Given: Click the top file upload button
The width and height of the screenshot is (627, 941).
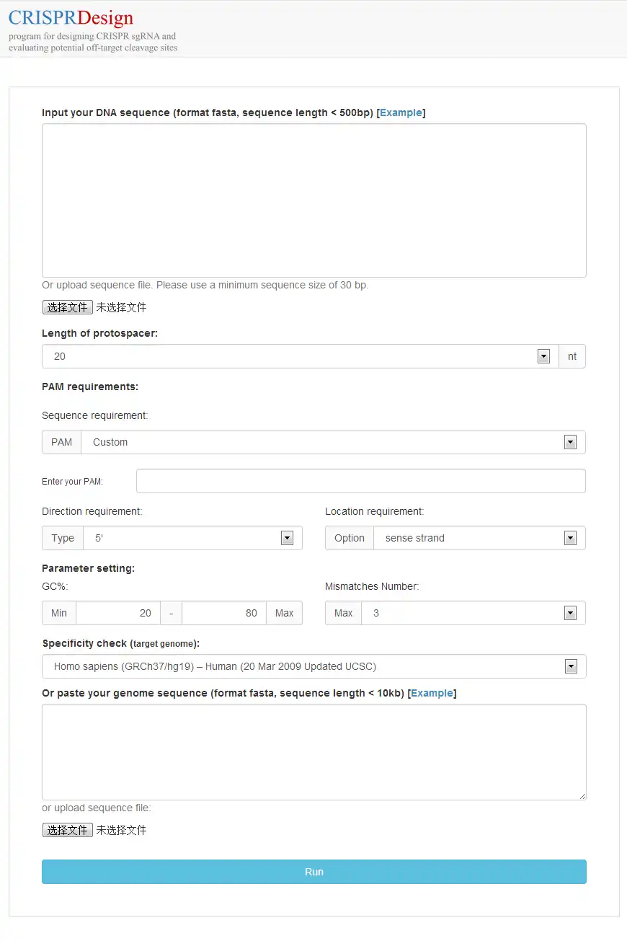Looking at the screenshot, I should point(67,306).
